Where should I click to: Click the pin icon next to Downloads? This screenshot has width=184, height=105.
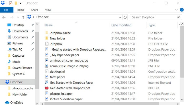pos(33,31)
